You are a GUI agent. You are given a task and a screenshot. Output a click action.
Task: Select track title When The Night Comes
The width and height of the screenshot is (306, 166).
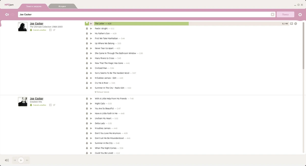(x=106, y=148)
